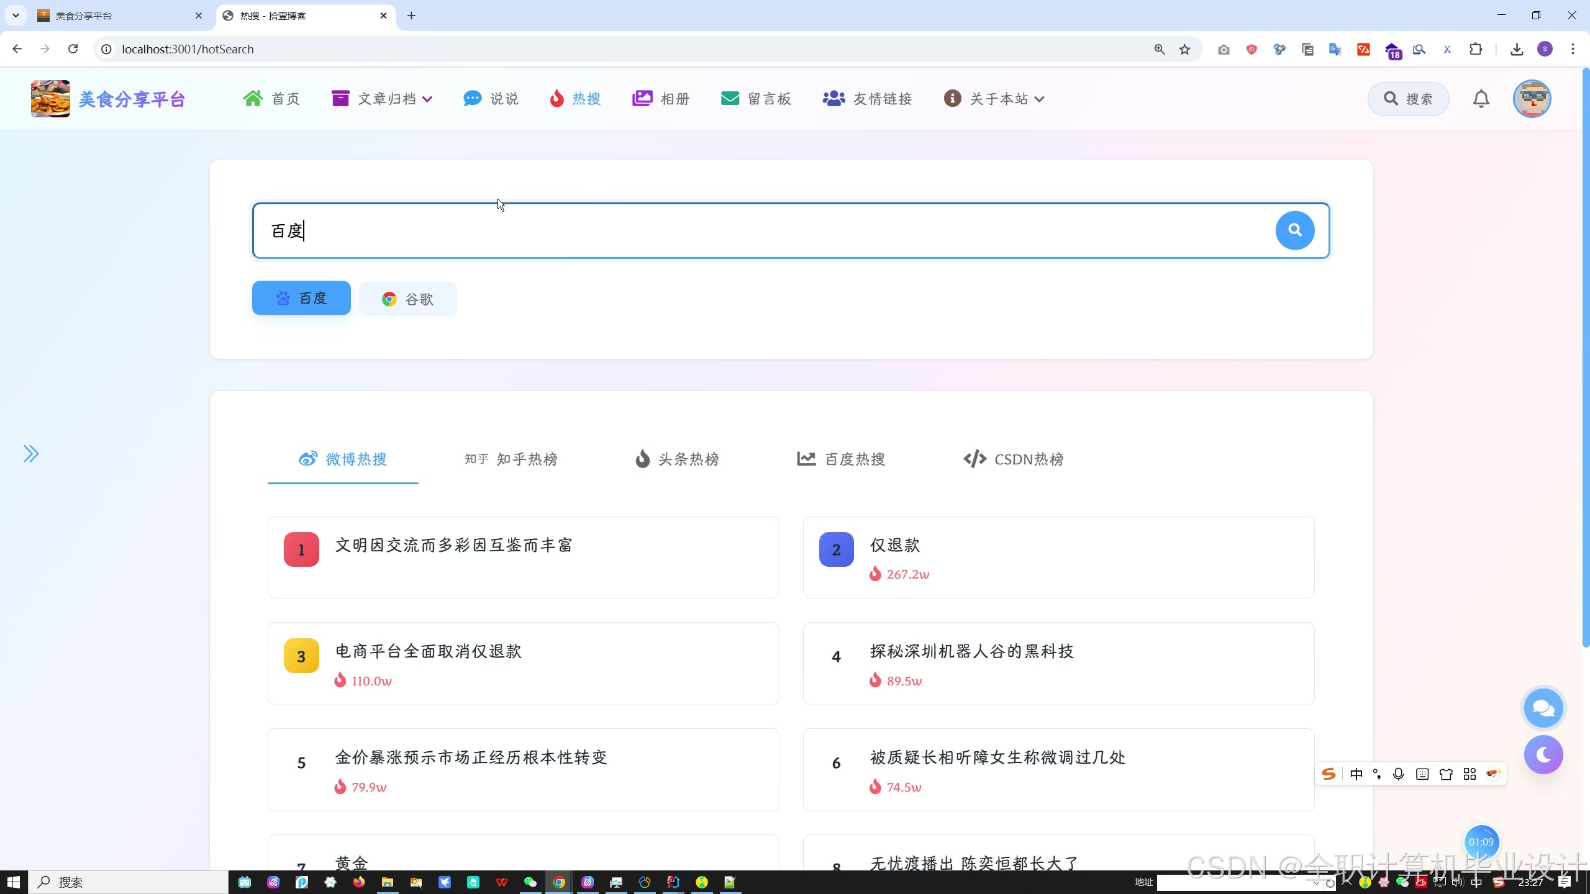Expand the left sidebar double-chevron
1590x894 pixels.
[x=31, y=454]
